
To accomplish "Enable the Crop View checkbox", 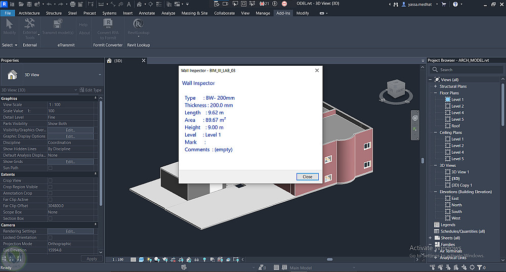I will (x=50, y=180).
